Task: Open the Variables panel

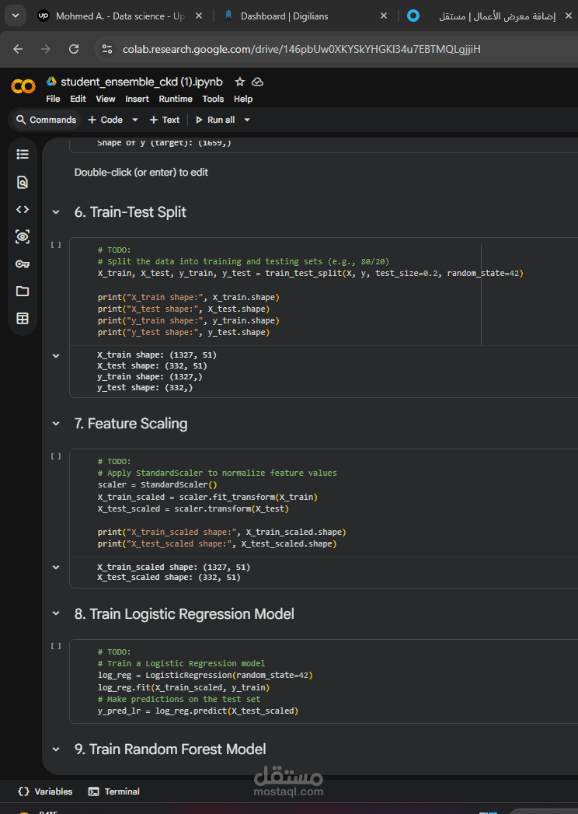Action: (45, 791)
